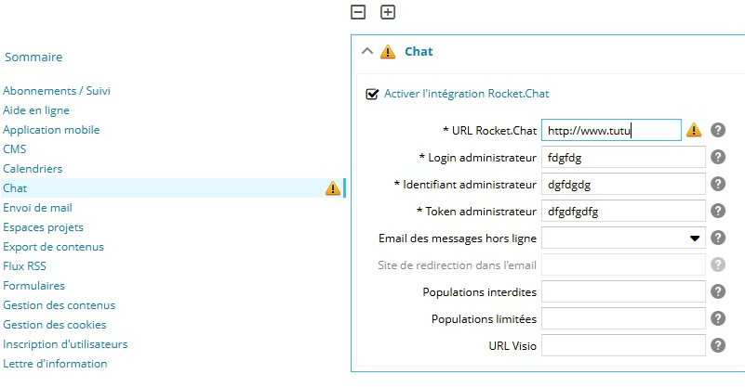The height and width of the screenshot is (387, 745).
Task: Select Gestion des cookies in sidebar
Action: click(x=55, y=325)
